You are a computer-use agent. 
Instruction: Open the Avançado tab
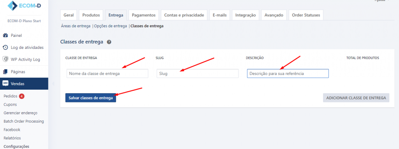click(x=274, y=15)
